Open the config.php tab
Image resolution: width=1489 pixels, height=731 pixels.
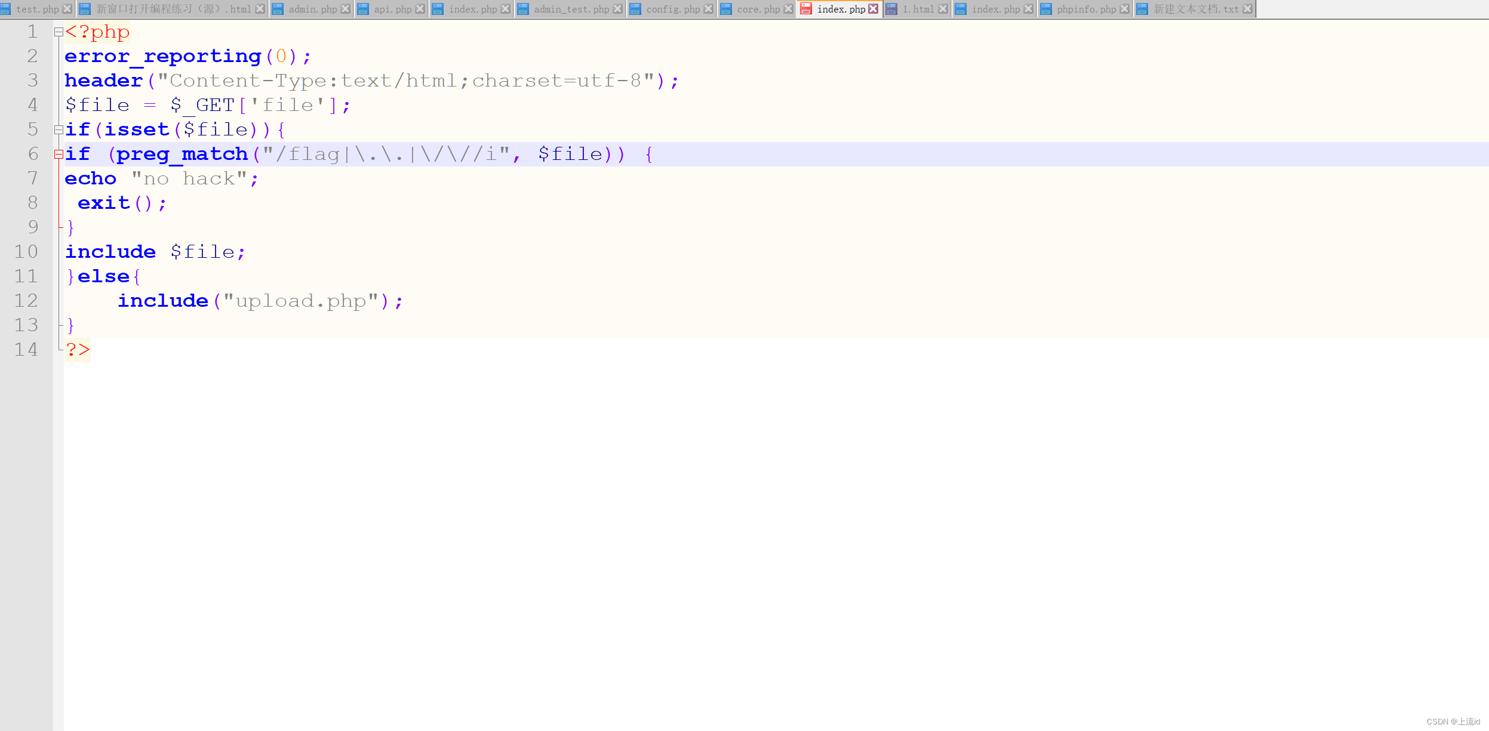pos(673,8)
